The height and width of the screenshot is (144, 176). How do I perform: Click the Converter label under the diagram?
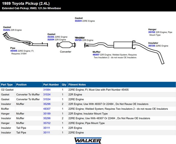click(x=66, y=52)
